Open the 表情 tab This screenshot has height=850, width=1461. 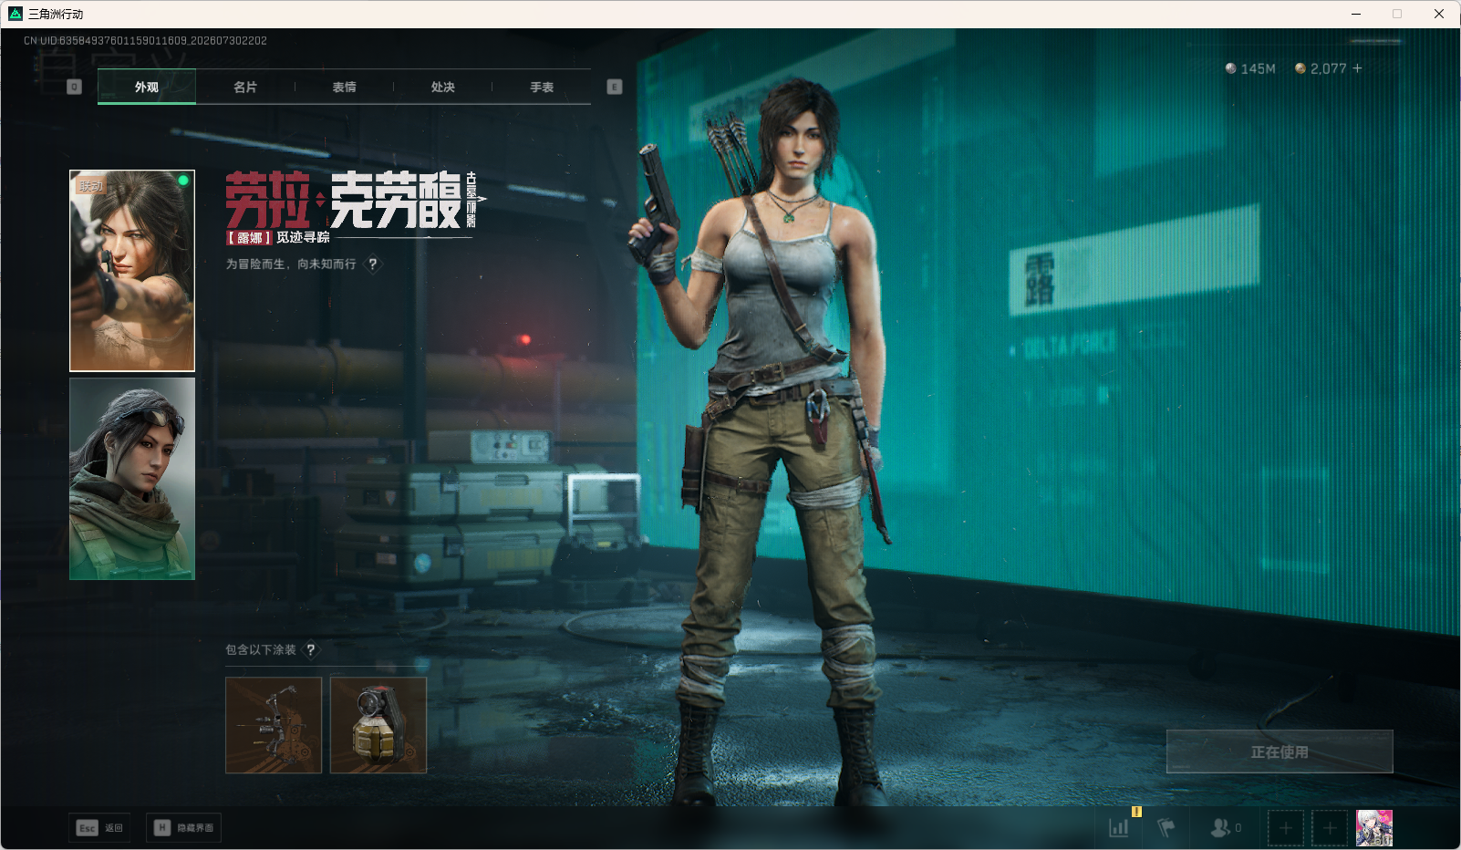tap(344, 87)
